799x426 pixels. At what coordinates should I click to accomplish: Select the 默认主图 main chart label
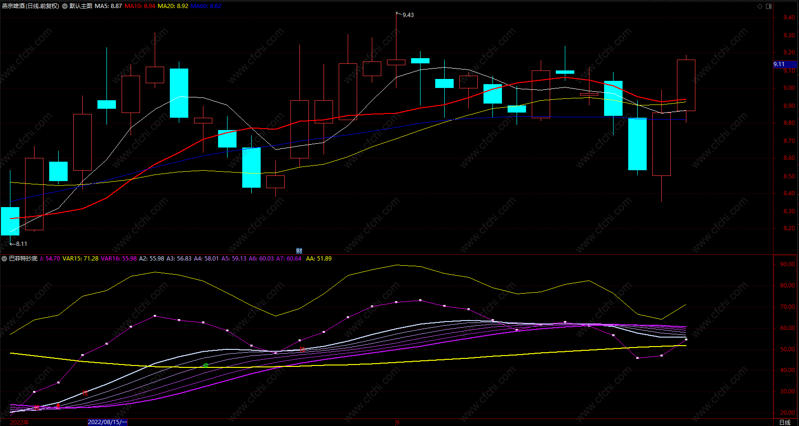coord(81,6)
